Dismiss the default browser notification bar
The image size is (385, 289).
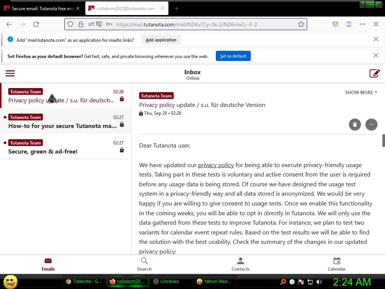[376, 56]
